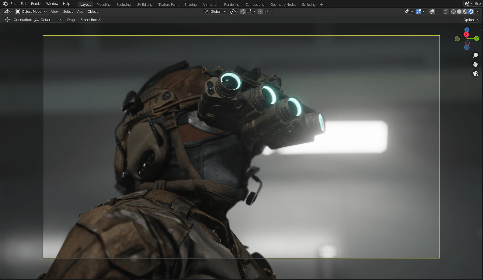This screenshot has width=483, height=280.
Task: Click plus to add new workspace
Action: coord(321,5)
